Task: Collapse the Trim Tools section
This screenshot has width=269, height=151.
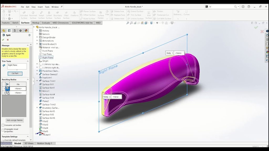Action: click(x=28, y=61)
